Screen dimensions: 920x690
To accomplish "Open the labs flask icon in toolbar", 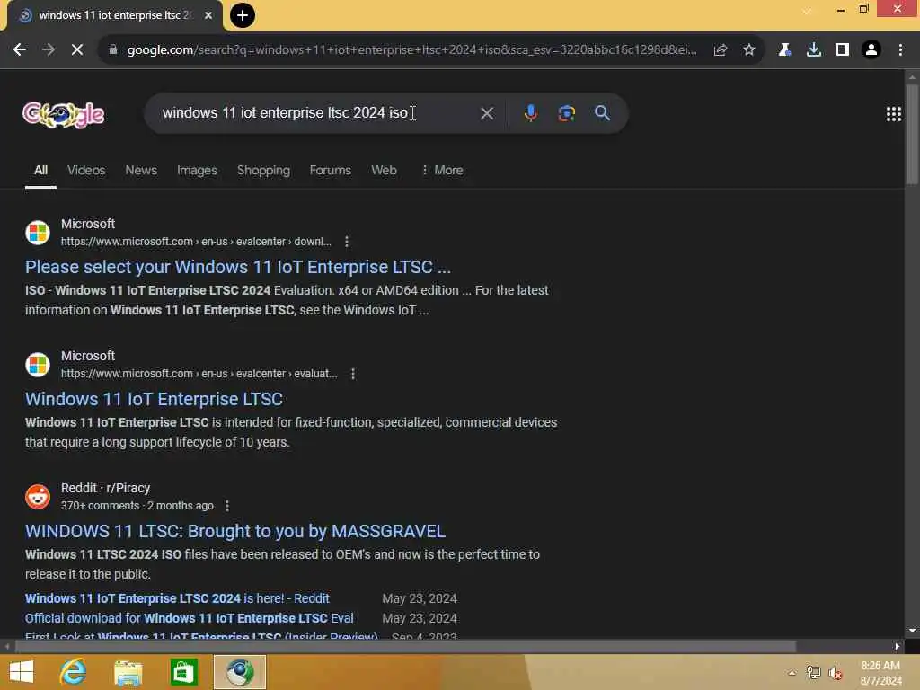I will [x=784, y=50].
